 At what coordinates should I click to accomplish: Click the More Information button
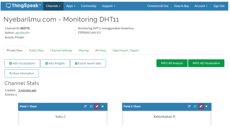22,73
